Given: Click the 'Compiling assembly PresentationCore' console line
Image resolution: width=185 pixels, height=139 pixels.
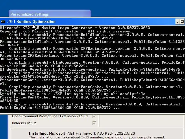Looking at the screenshot, I should point(97,73).
